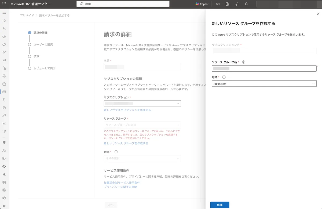Open the notifications bell icon
The height and width of the screenshot is (209, 322).
click(x=246, y=4)
